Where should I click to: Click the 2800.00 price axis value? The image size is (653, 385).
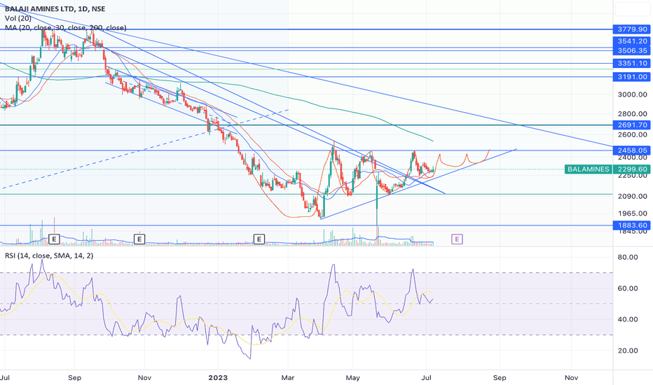click(x=632, y=113)
